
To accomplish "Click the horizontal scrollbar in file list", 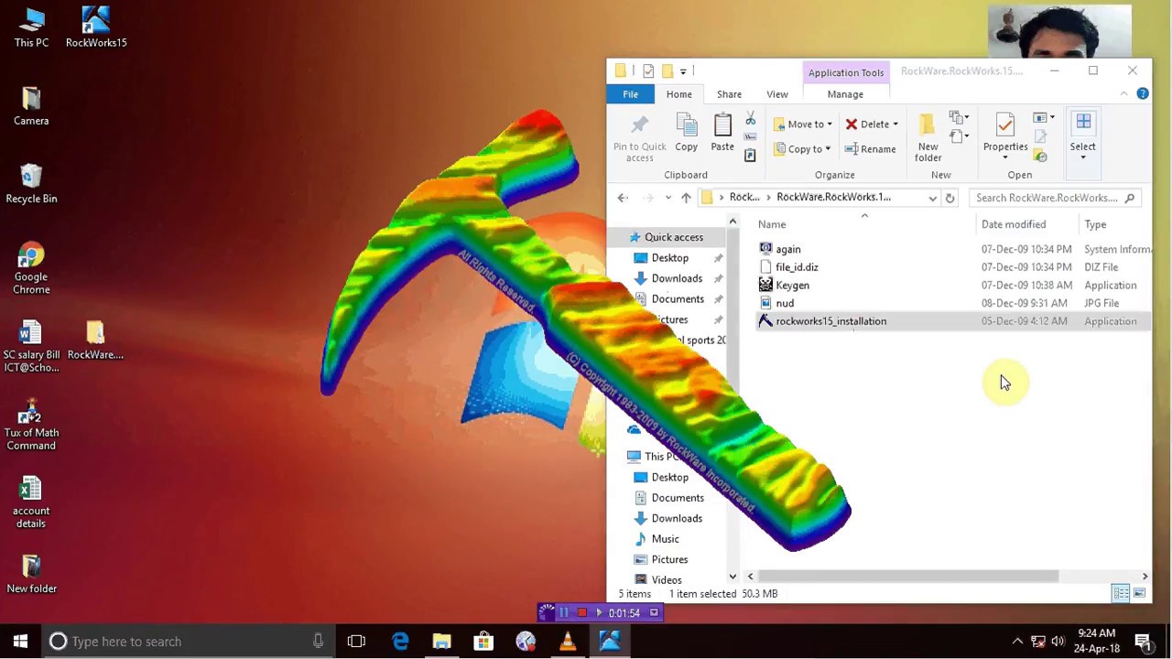I will [x=908, y=577].
